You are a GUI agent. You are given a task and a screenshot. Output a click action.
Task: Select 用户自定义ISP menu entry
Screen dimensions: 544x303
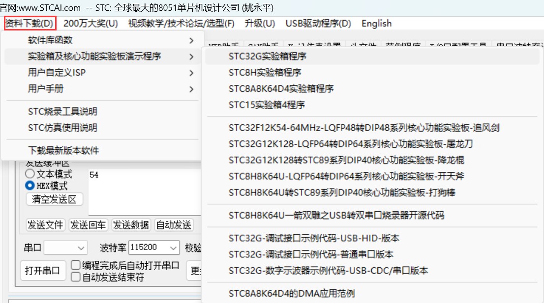pyautogui.click(x=102, y=72)
